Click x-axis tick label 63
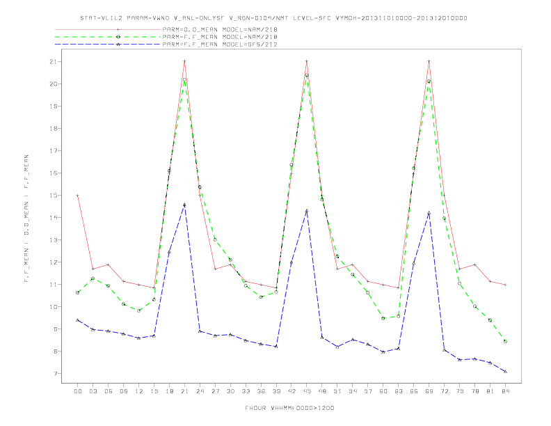 [399, 391]
